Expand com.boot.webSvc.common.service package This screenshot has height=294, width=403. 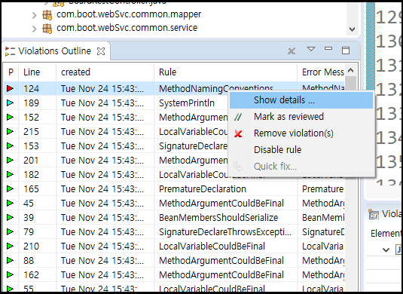34,29
